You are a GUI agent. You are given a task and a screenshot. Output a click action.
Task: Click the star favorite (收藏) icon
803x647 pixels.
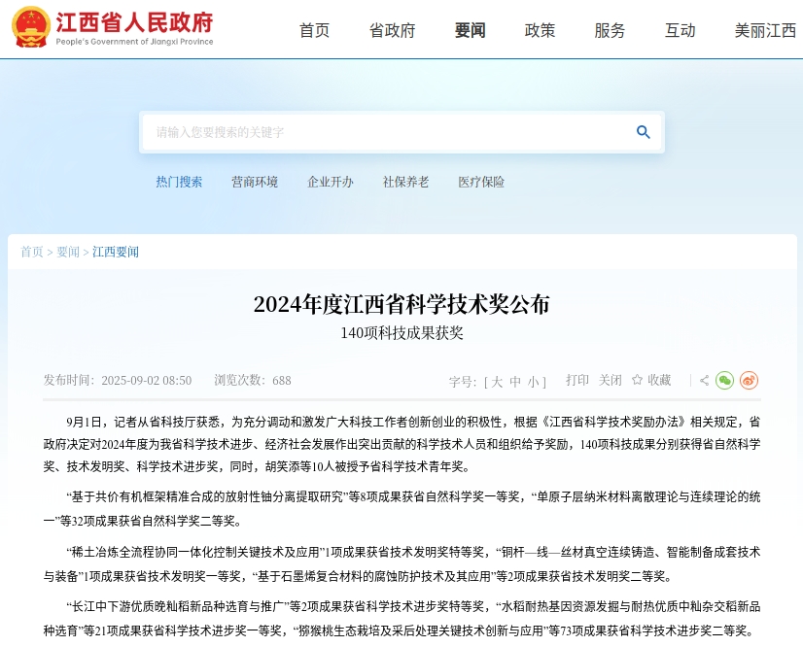tap(637, 381)
